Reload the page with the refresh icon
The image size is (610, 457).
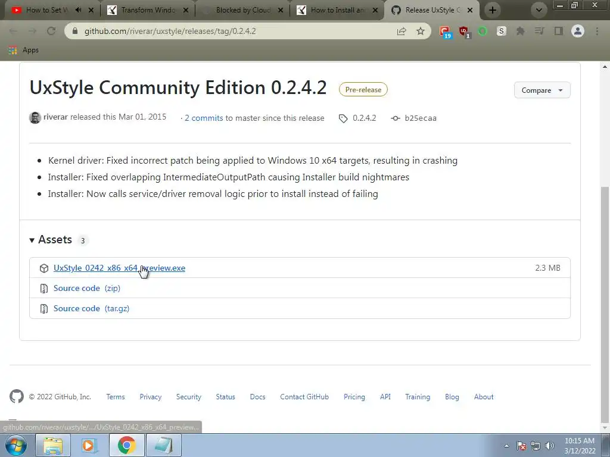[51, 31]
